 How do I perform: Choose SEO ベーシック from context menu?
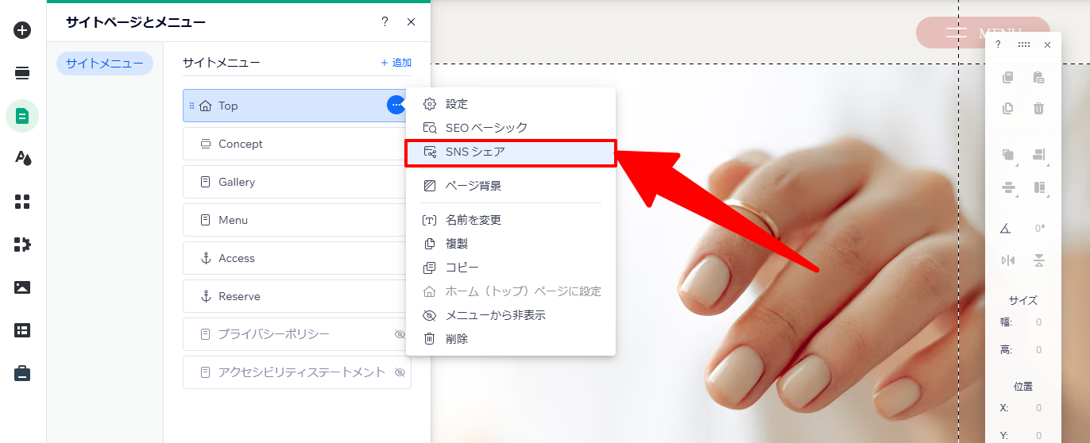511,128
